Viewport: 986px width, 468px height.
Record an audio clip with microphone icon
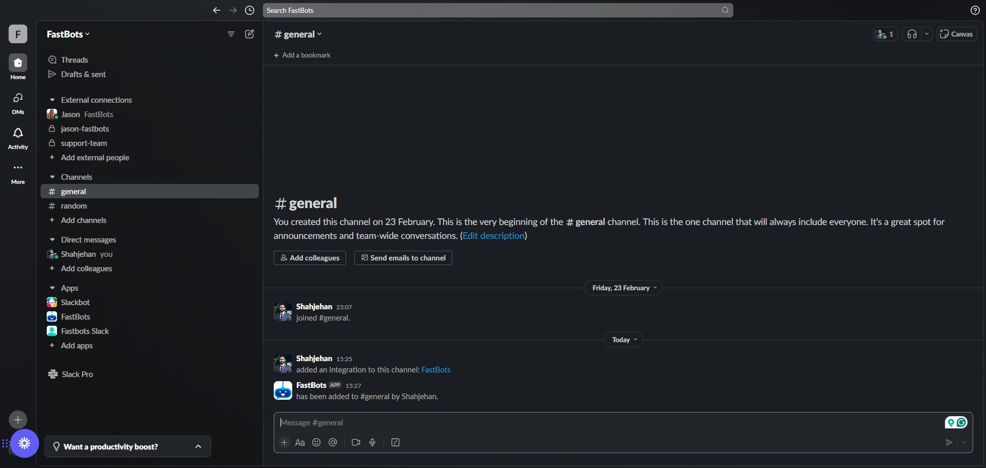(x=372, y=442)
